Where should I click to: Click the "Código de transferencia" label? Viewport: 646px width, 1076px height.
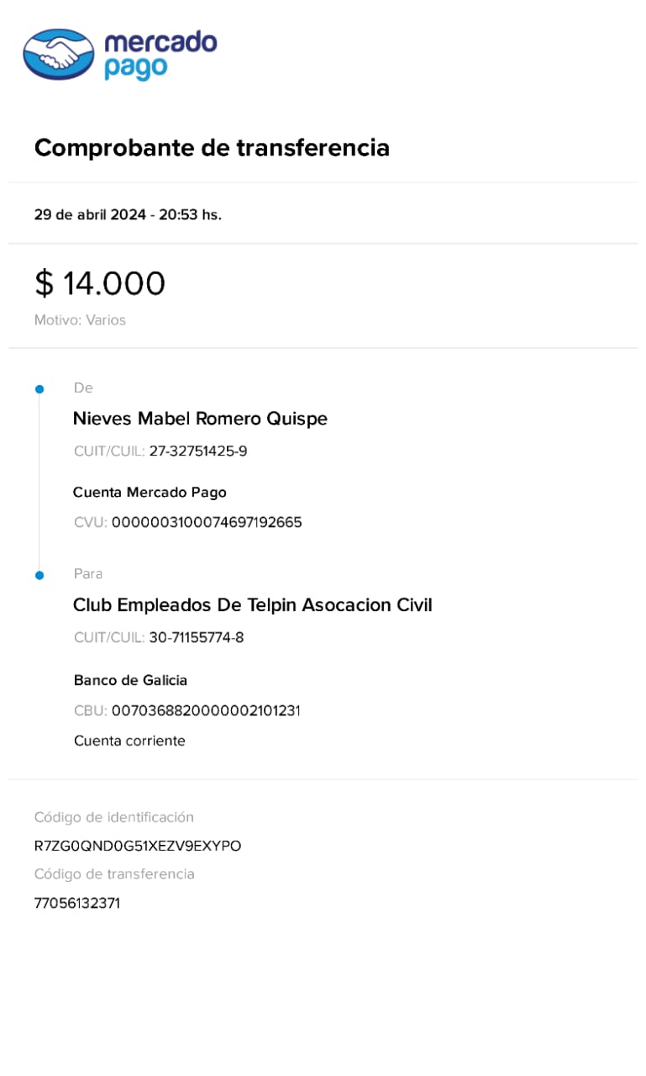click(x=114, y=874)
